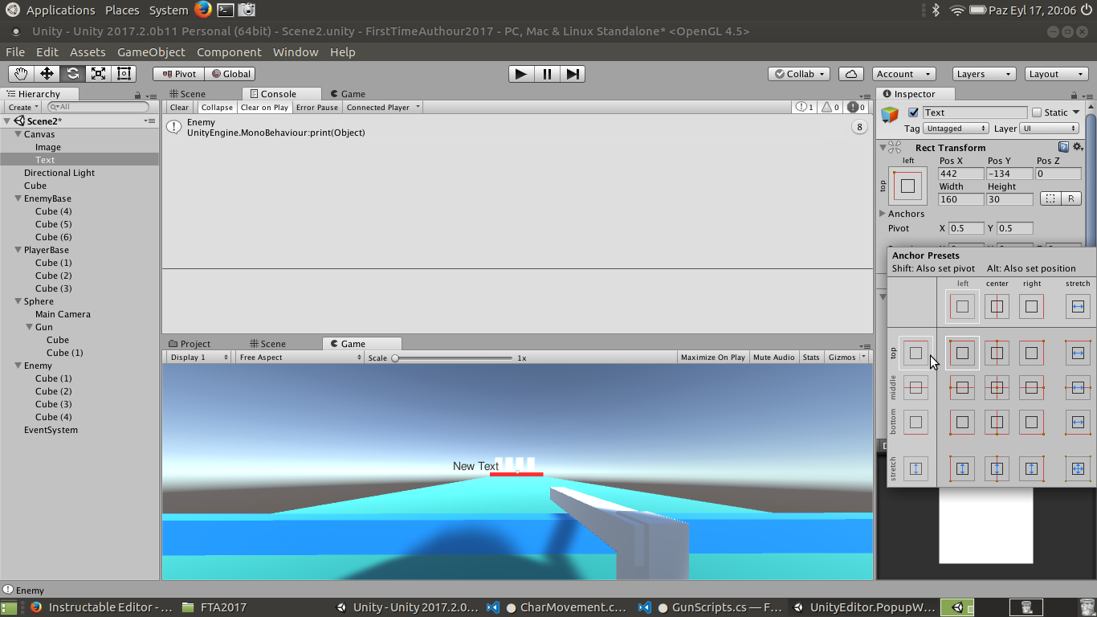Open the Account dropdown
Viewport: 1097px width, 617px height.
903,74
